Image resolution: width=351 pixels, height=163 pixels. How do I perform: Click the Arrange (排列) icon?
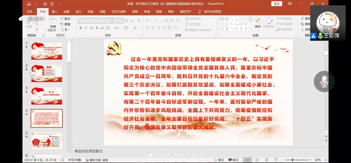[x=257, y=22]
